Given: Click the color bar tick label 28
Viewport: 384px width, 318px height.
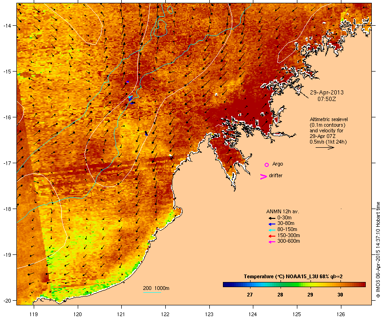Looking at the screenshot, I should pyautogui.click(x=280, y=295).
